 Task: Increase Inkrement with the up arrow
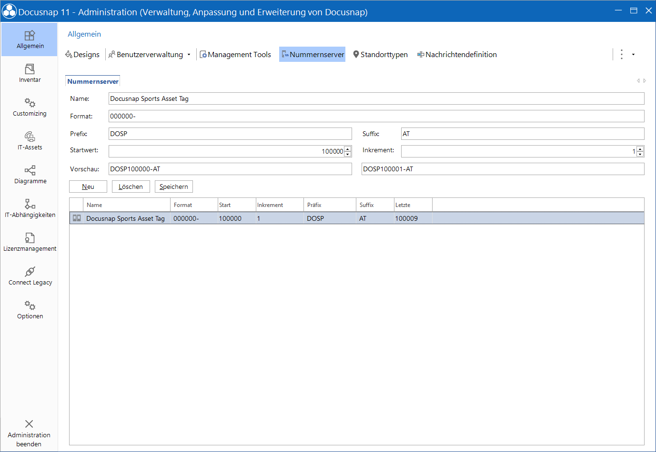[x=640, y=148]
